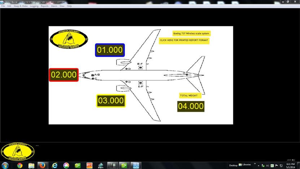Screen dimensions: 300x169
Task: Open the Alarm menu
Action: (54, 6)
